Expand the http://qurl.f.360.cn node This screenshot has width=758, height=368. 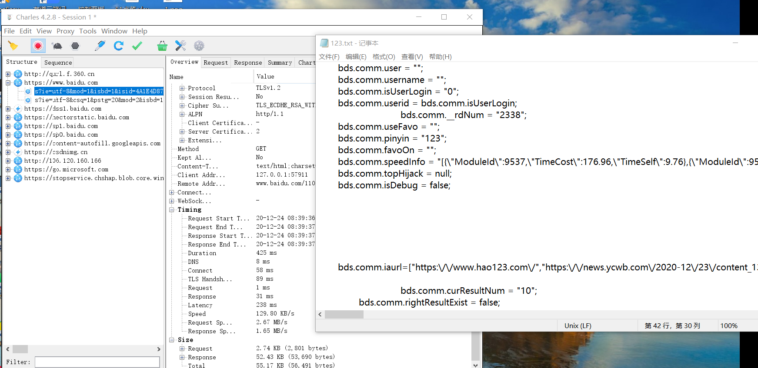click(x=8, y=74)
